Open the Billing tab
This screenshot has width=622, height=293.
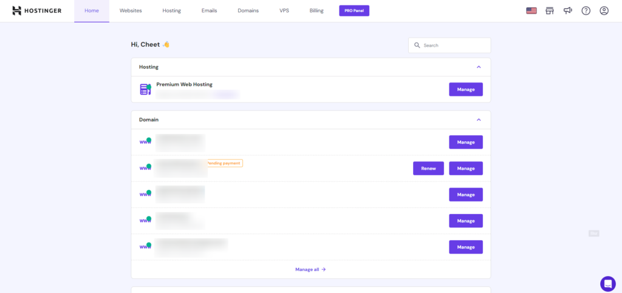pos(316,11)
